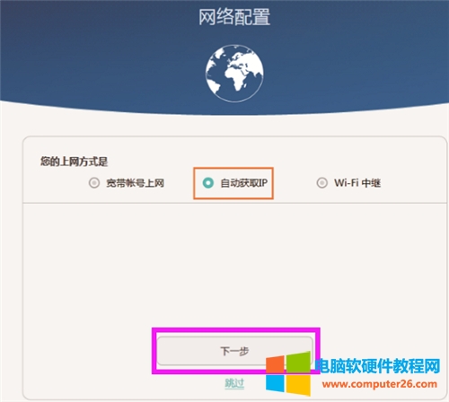Select the 宽带帐号上网 radio option
The image size is (449, 402).
(94, 183)
